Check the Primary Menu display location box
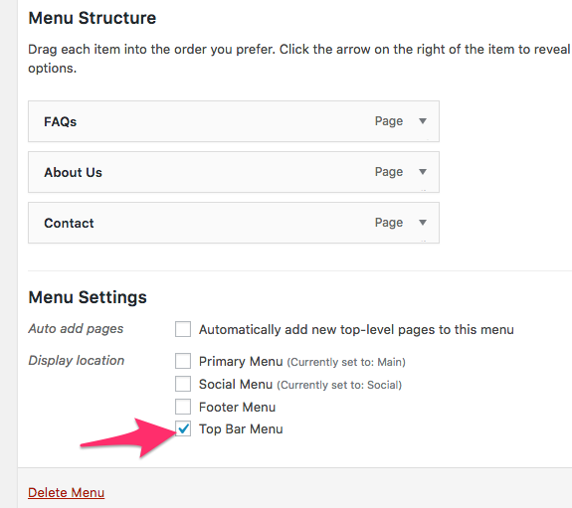Viewport: 572px width, 508px height. coord(183,361)
